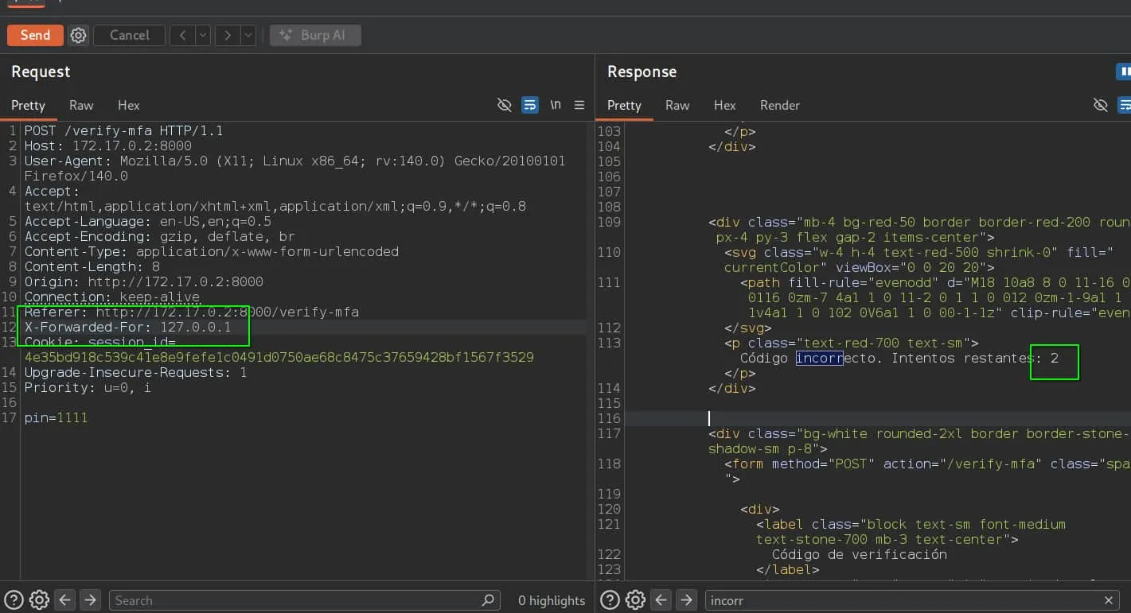This screenshot has height=613, width=1131.
Task: Toggle hidden characters eye icon in Request
Action: [x=504, y=105]
